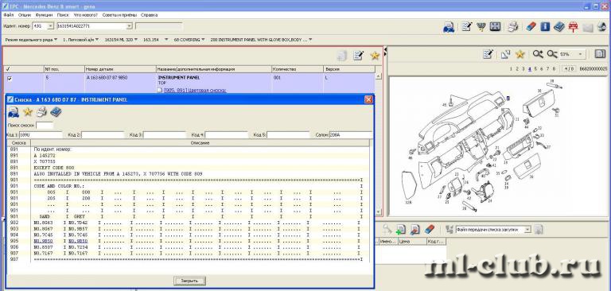Click the printer icon in footnote dialog
This screenshot has width=611, height=291.
(x=41, y=112)
